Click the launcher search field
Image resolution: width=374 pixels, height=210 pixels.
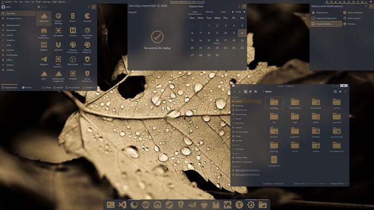[x=62, y=7]
